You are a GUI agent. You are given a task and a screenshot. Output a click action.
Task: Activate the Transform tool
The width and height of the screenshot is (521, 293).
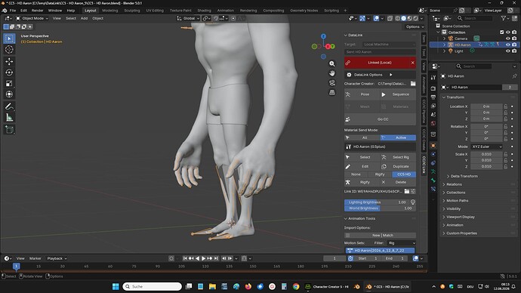(9, 94)
